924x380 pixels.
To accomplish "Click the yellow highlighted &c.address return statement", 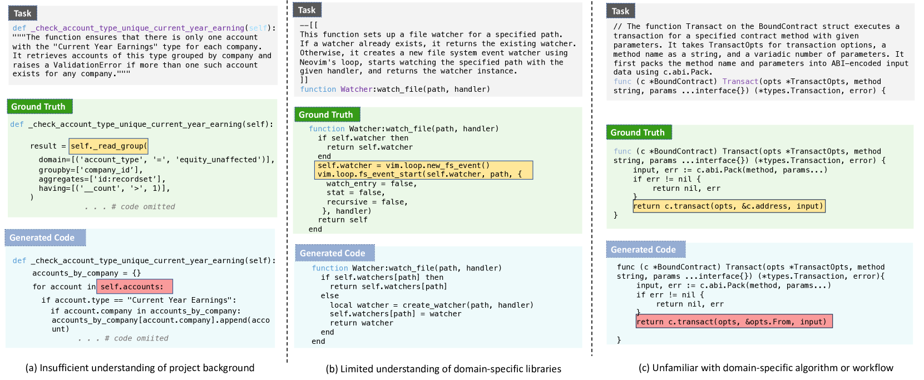I will pyautogui.click(x=729, y=206).
